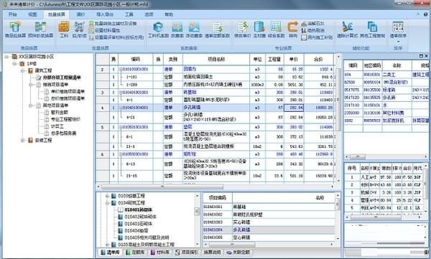
Task: Collapse the 1#楼 tree node
Action: (x=15, y=64)
